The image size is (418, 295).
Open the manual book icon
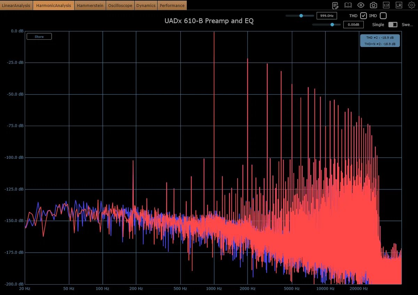click(x=348, y=5)
